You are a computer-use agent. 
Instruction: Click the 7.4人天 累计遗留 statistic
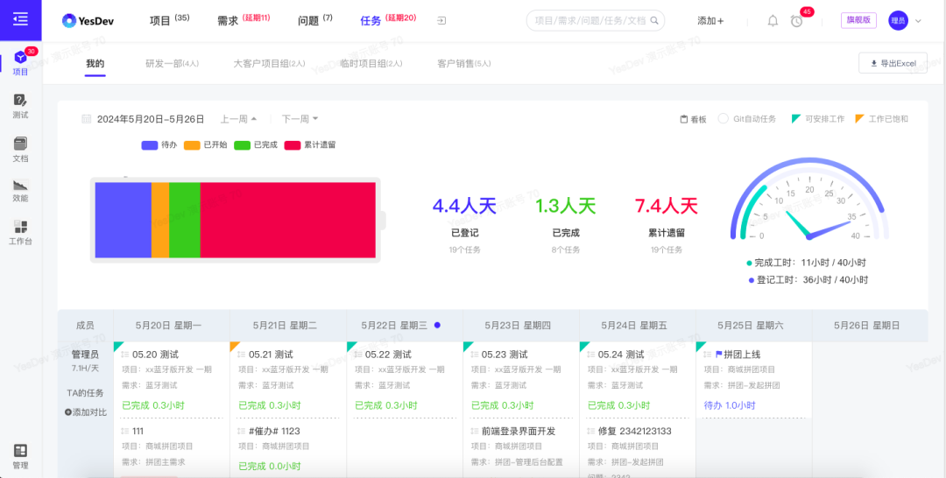pos(667,224)
